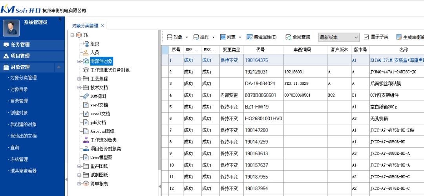Click the 试制图纸 folder icon
The height and width of the screenshot is (196, 424).
(86, 175)
